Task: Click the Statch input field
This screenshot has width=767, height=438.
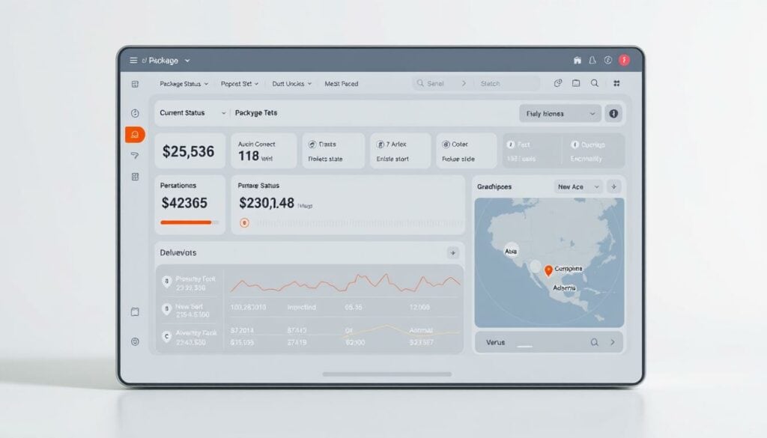Action: (x=507, y=84)
